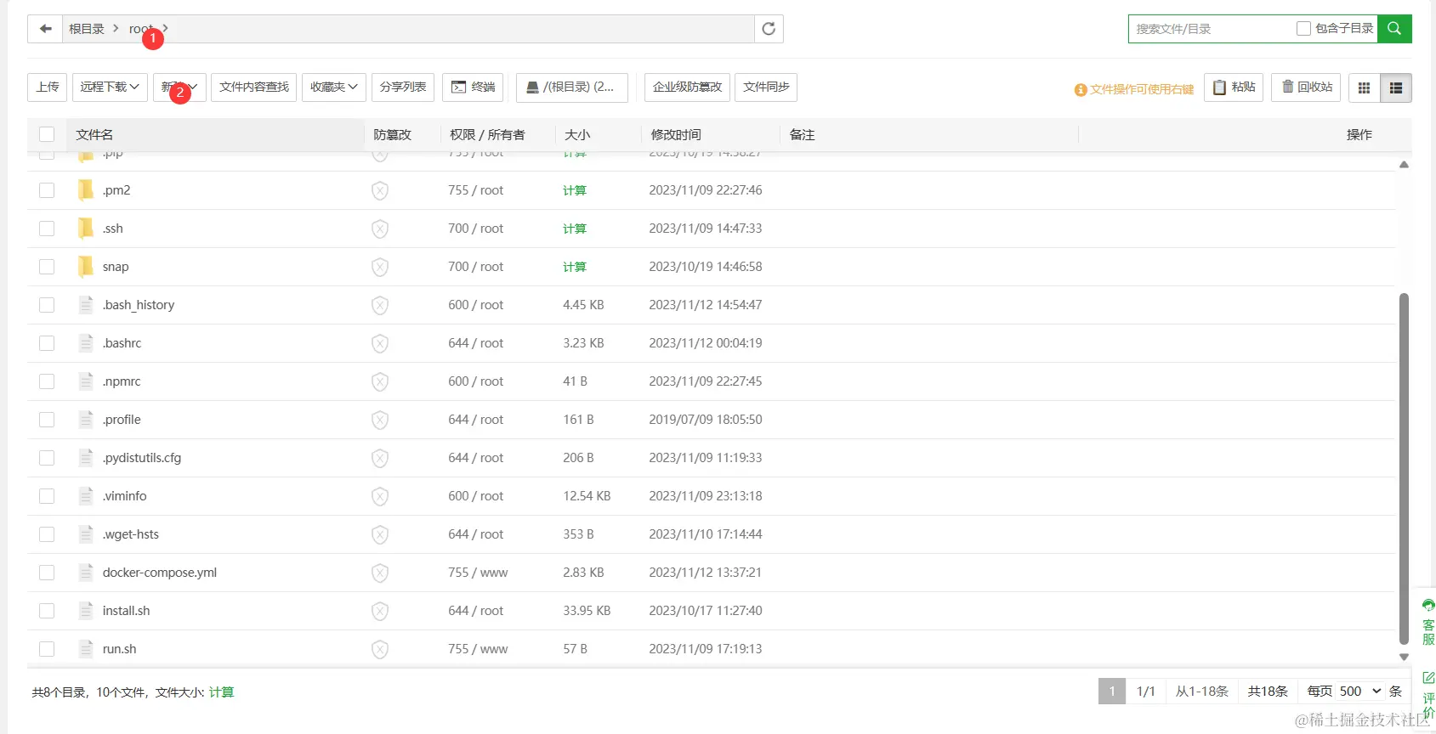Click the file icon of .pydistutils.cfg
1436x734 pixels.
[x=86, y=458]
